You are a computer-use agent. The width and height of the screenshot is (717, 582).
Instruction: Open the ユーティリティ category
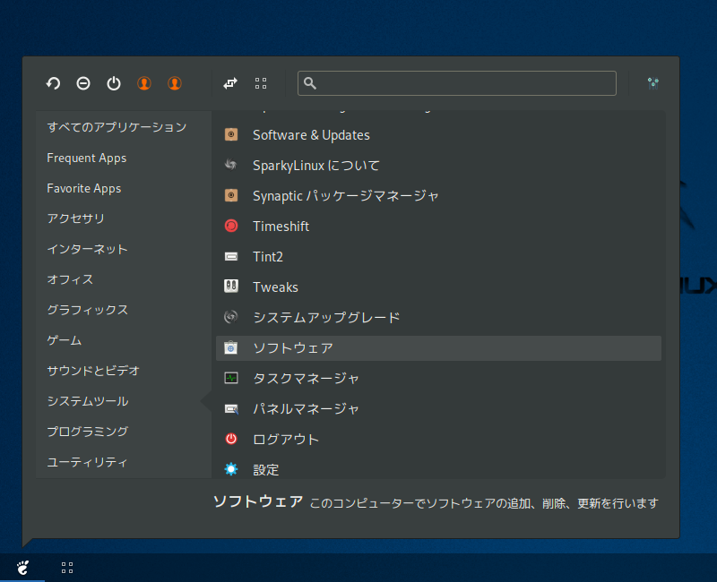(x=87, y=462)
